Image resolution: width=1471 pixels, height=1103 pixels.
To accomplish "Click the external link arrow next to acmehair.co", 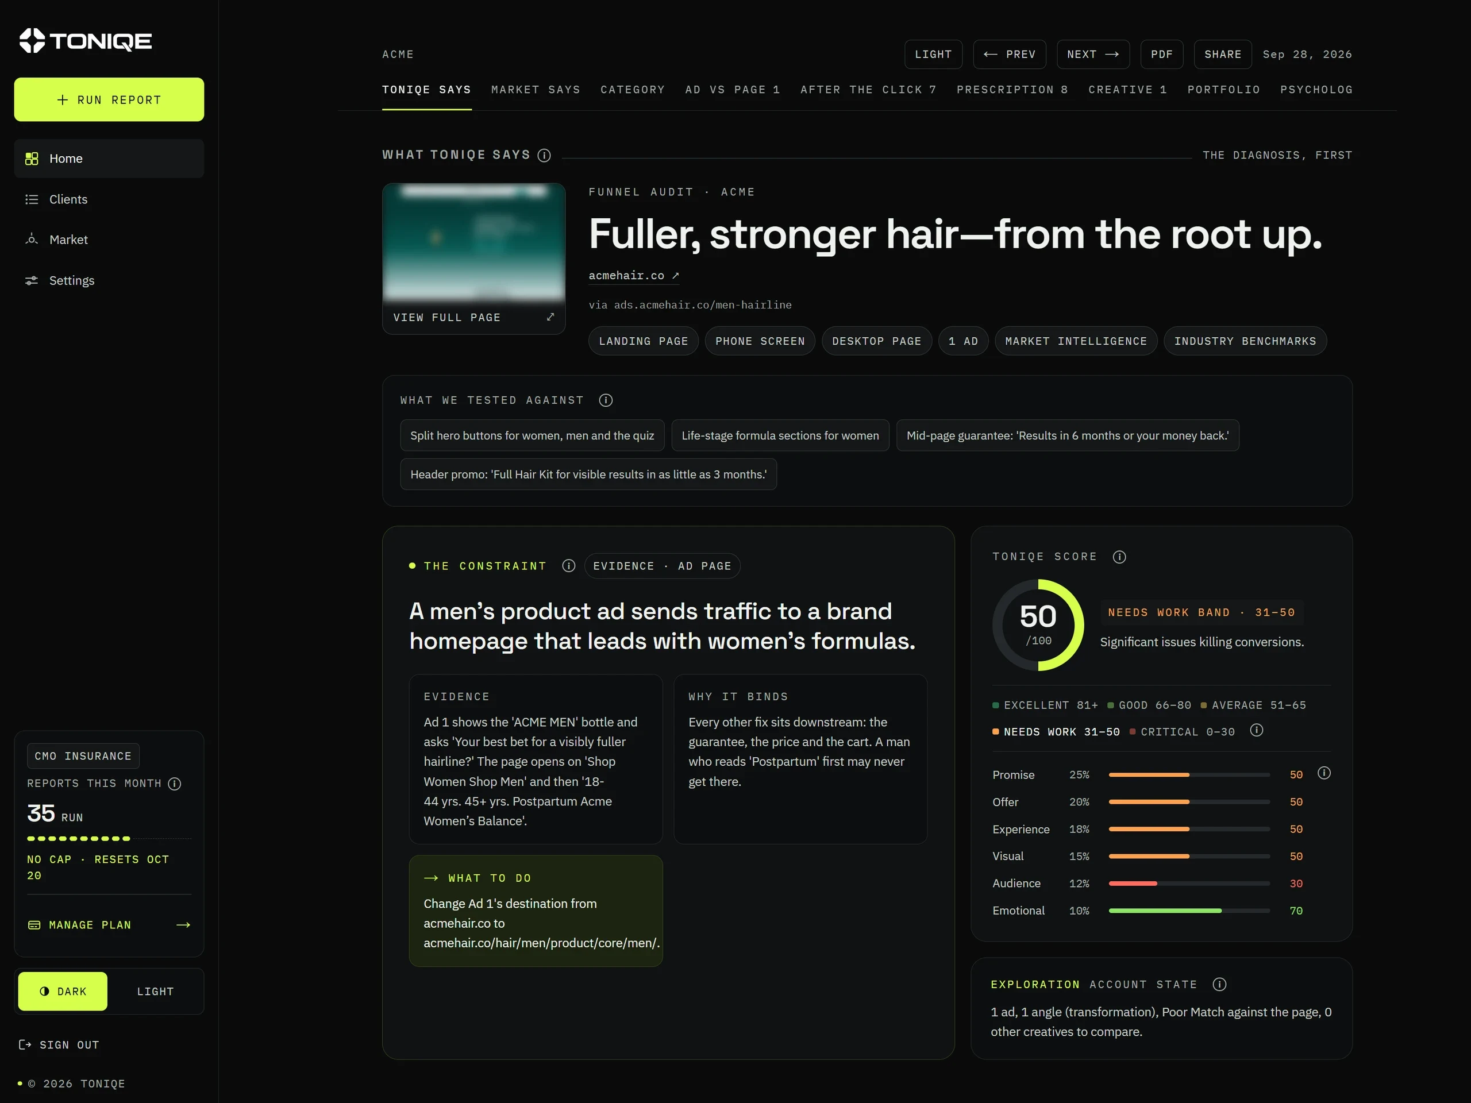I will pyautogui.click(x=675, y=275).
